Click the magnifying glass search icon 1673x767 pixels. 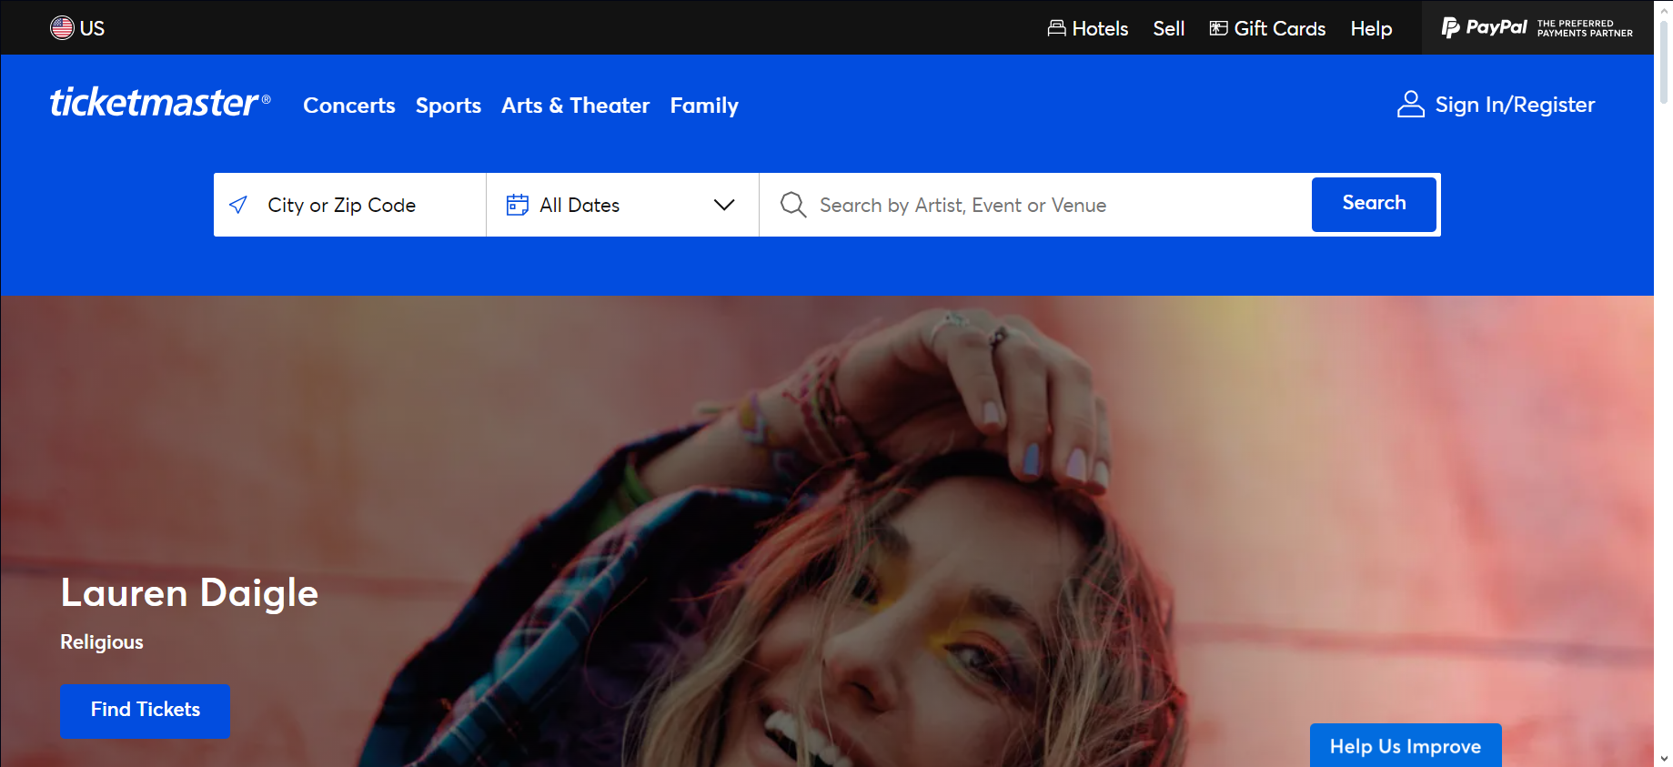click(x=793, y=205)
